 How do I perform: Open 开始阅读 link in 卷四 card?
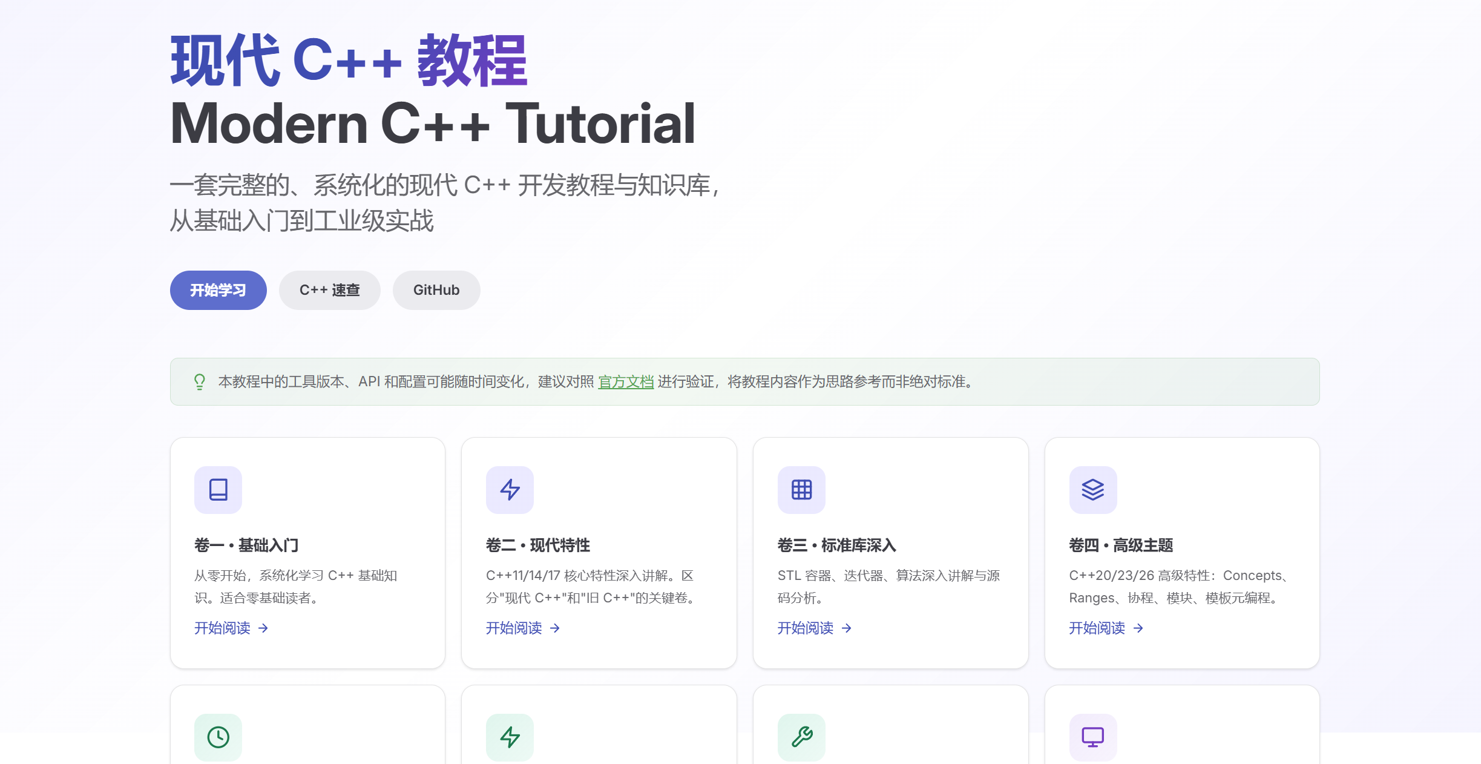(1106, 628)
